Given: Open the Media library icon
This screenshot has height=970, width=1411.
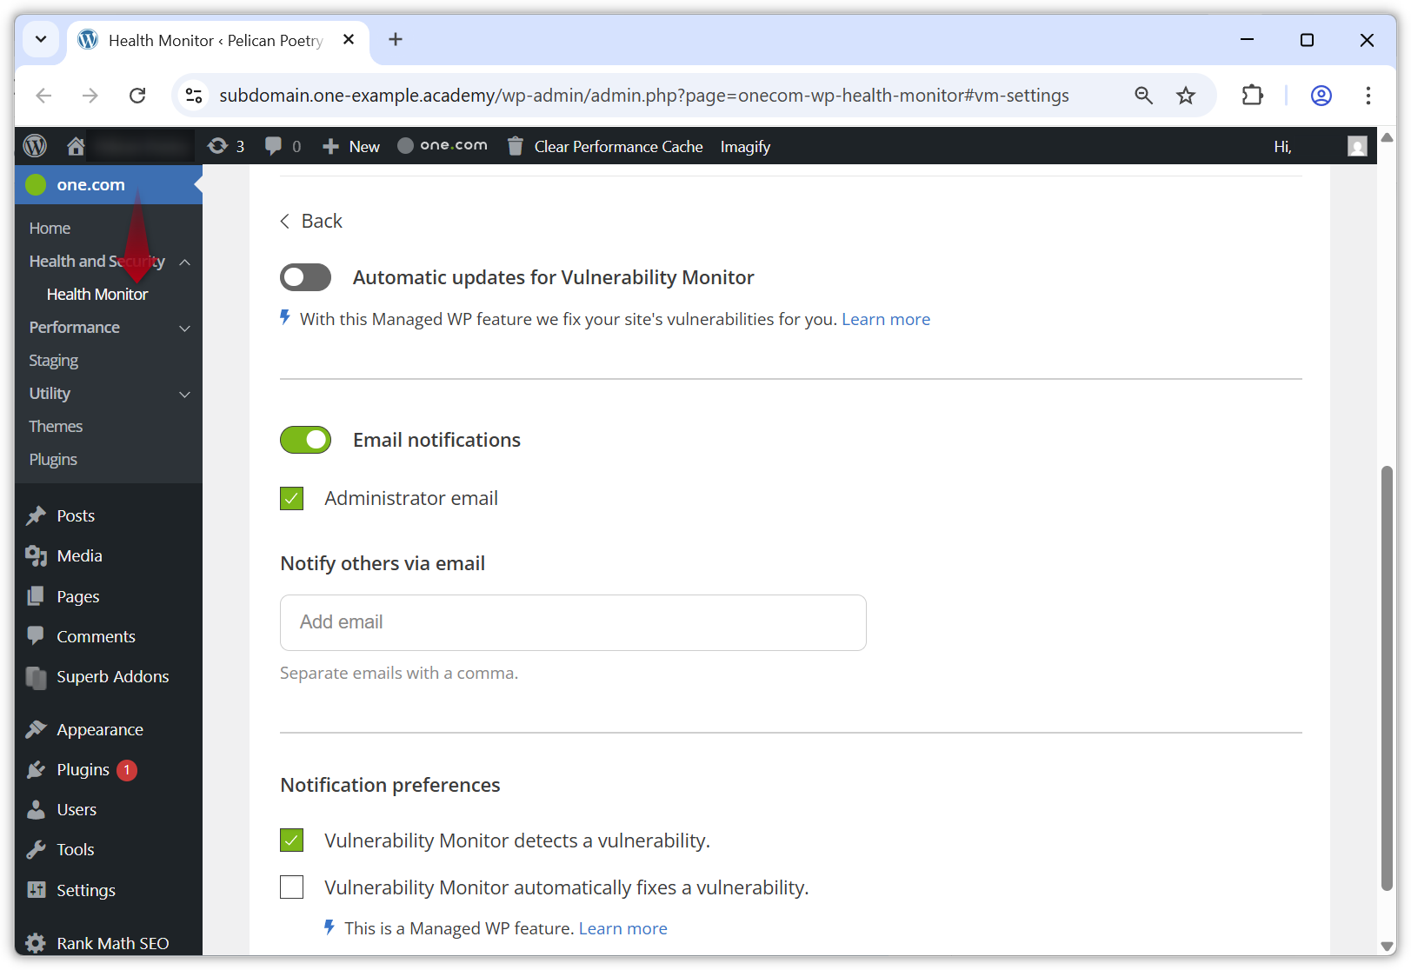Looking at the screenshot, I should click(x=36, y=555).
